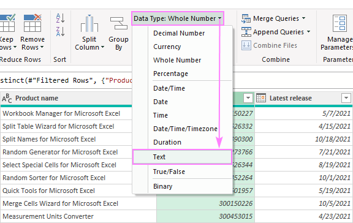
Task: Select the Split Table Wizard for Microsoft Excel cell
Action: 66,126
